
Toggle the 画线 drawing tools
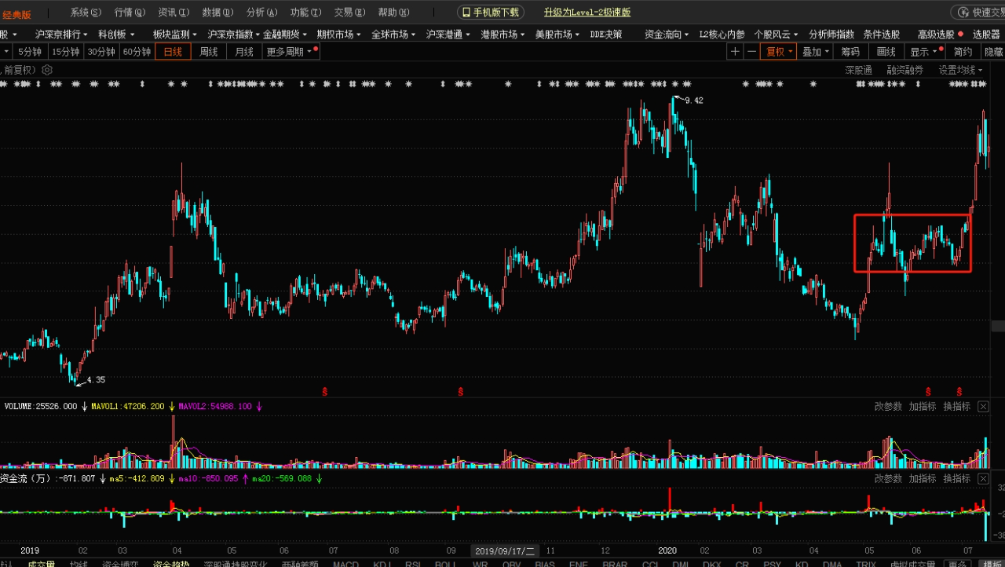[x=886, y=52]
